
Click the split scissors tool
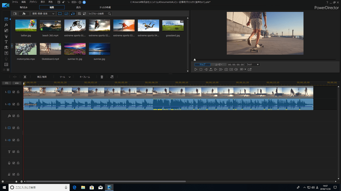[x=25, y=77]
